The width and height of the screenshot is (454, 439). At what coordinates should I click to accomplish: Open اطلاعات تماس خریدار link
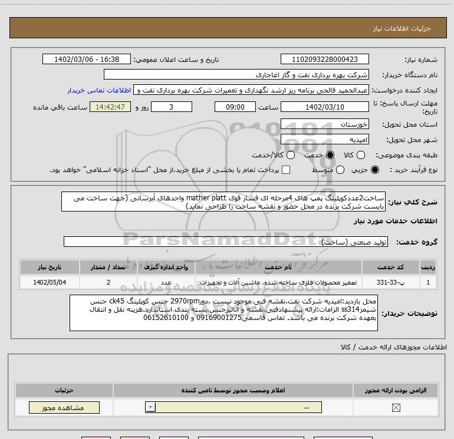pyautogui.click(x=99, y=90)
